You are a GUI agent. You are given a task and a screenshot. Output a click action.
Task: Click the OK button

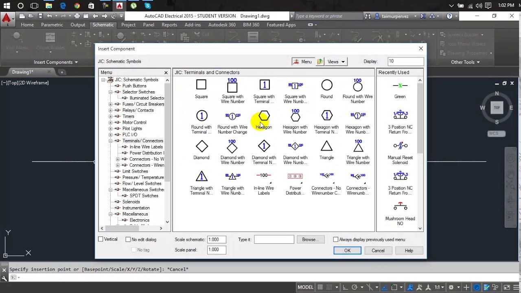click(x=347, y=251)
